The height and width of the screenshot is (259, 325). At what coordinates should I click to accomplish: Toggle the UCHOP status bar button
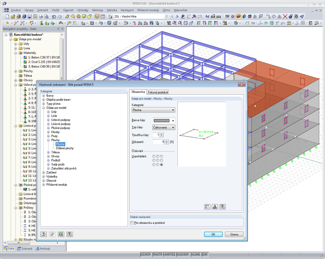point(146,254)
